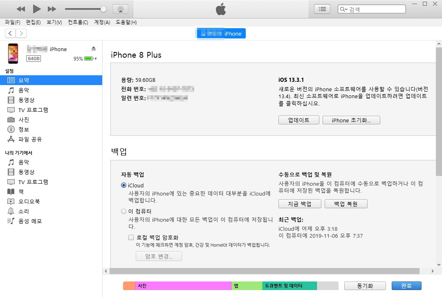Click the 검색 search field
442x297 pixels.
pos(372,9)
